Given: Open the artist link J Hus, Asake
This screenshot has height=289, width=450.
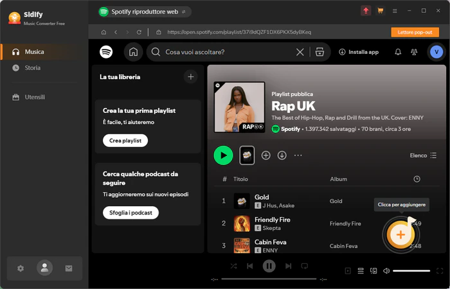Looking at the screenshot, I should click(x=278, y=206).
